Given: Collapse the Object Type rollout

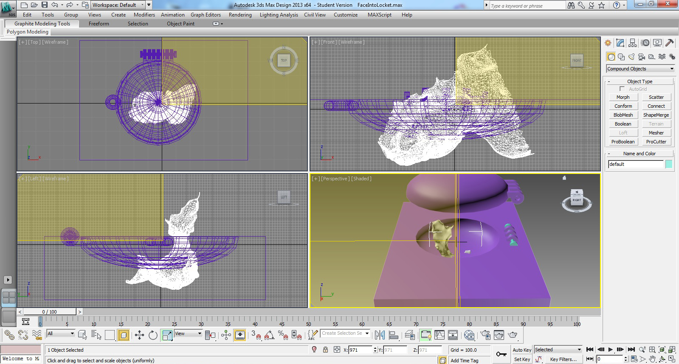Looking at the screenshot, I should click(640, 81).
